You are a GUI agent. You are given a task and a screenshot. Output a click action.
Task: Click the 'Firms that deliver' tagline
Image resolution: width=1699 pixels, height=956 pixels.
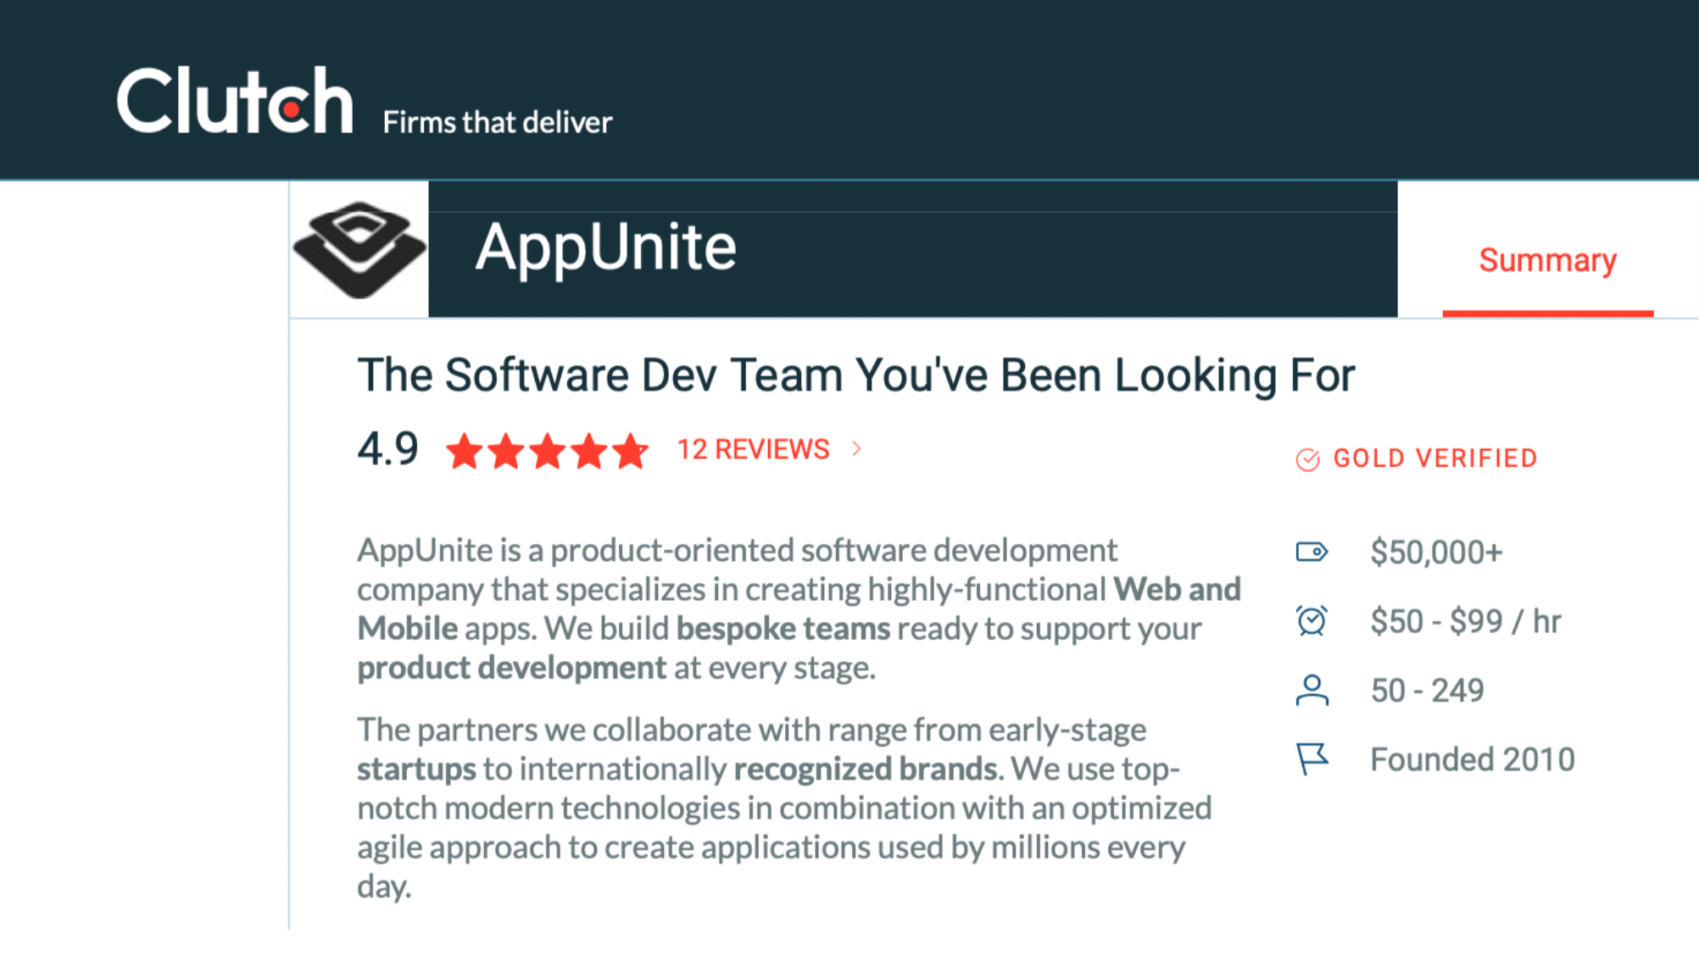coord(497,123)
